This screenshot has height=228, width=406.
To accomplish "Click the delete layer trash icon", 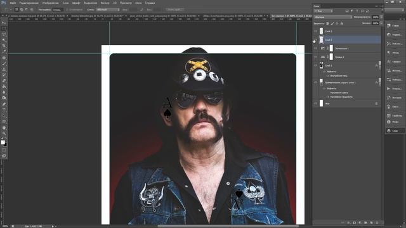I will (377, 222).
